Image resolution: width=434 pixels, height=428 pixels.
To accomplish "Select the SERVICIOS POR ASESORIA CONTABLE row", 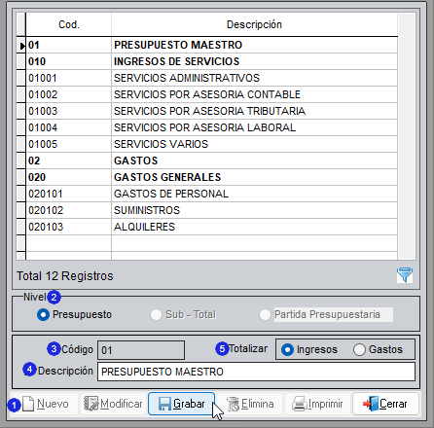I will 211,94.
